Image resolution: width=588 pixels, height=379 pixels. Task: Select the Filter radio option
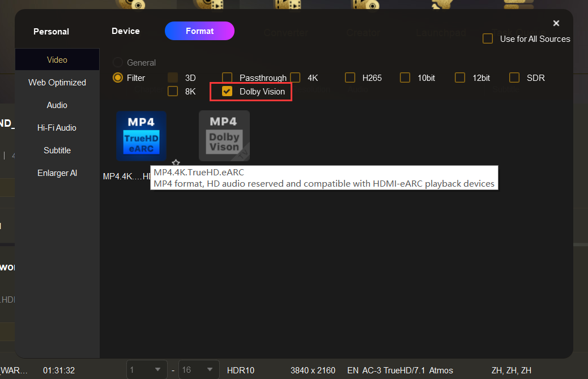click(117, 77)
